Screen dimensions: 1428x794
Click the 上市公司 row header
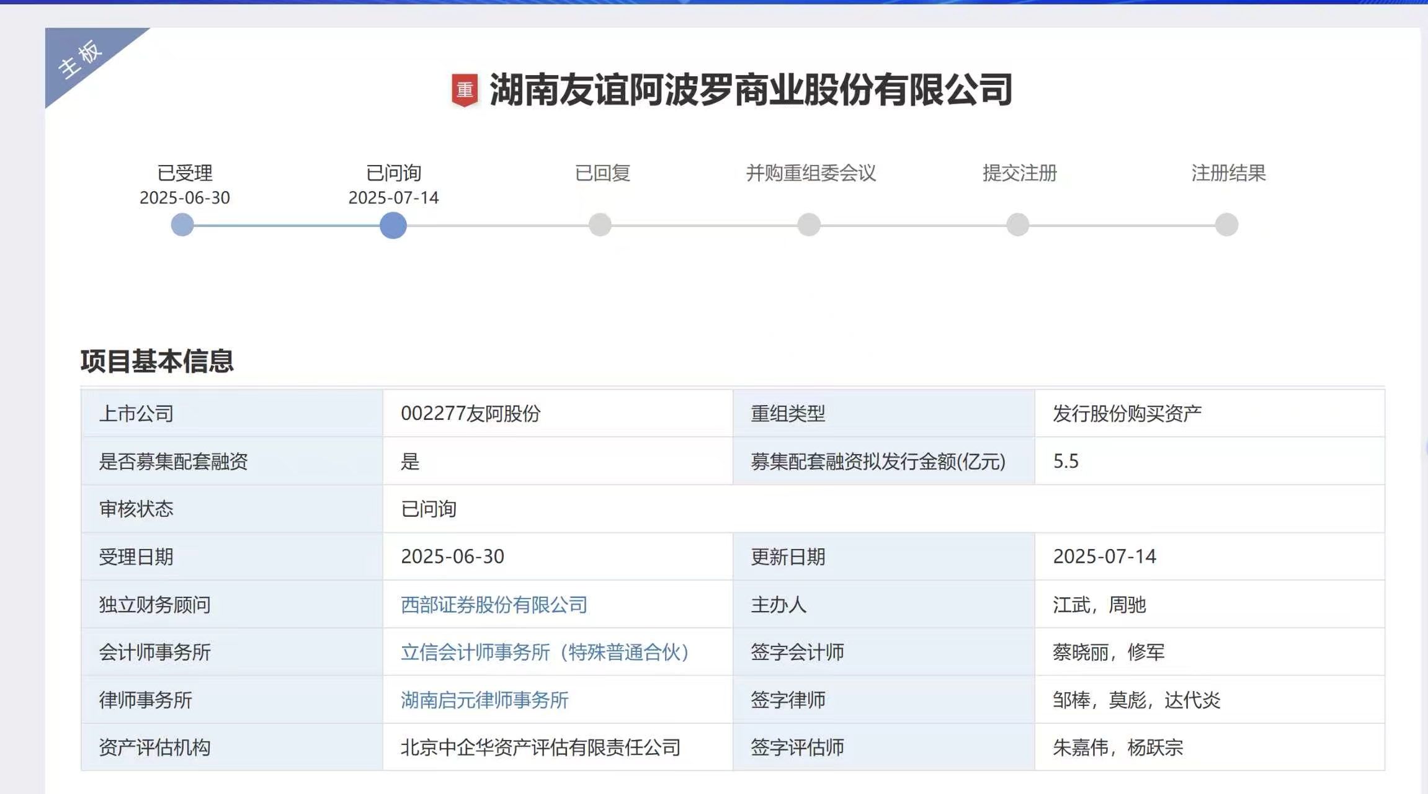(x=232, y=413)
